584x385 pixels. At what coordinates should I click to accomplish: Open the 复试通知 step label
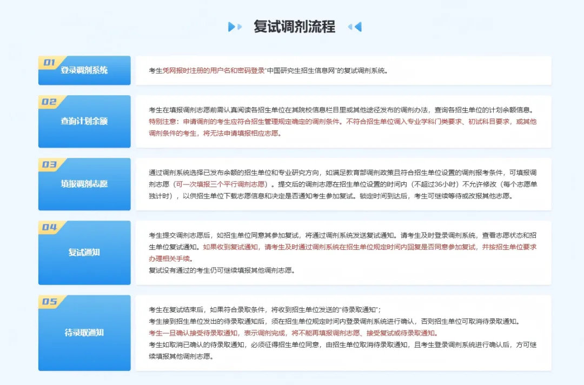pyautogui.click(x=84, y=253)
